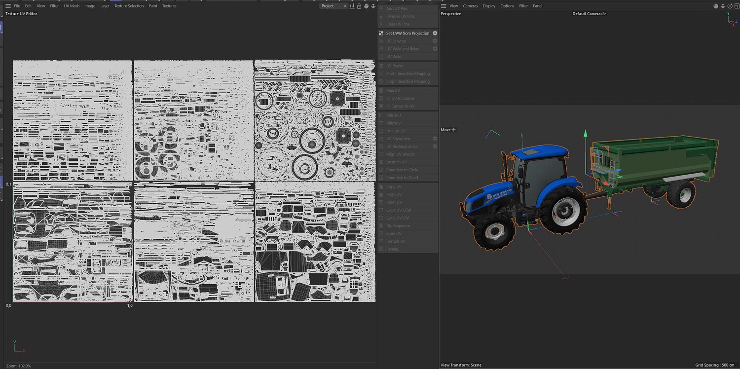Click the Max UV icon
Viewport: 740px width, 369px height.
381,91
